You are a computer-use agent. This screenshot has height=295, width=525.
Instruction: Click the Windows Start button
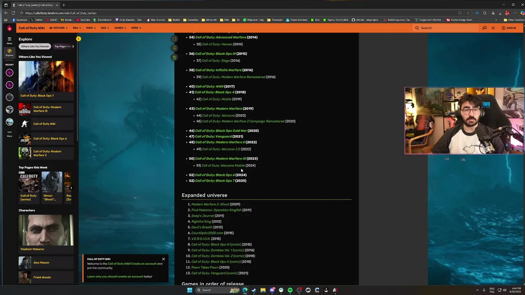coord(189,290)
